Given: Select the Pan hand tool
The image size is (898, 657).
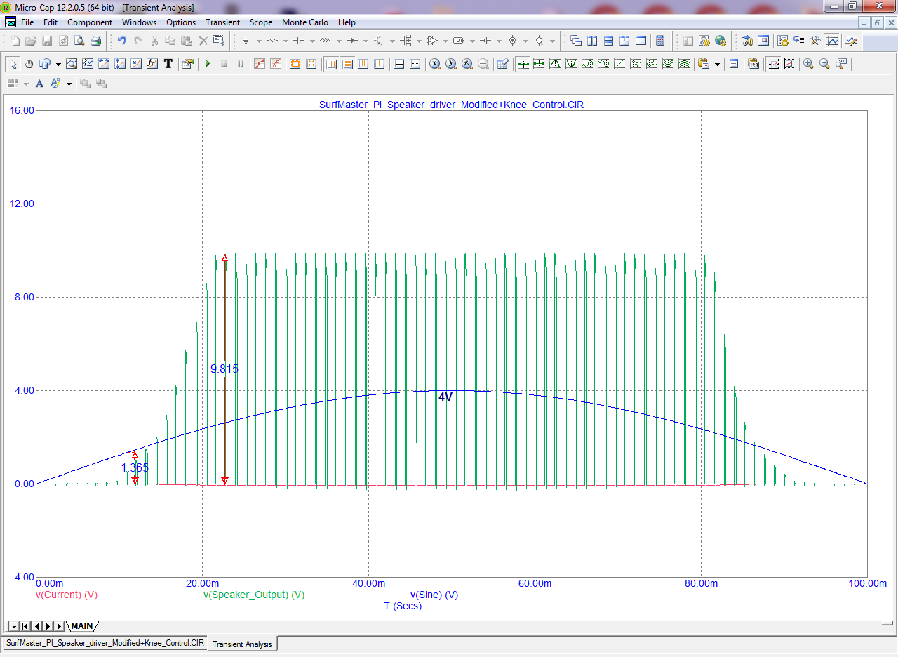Looking at the screenshot, I should pyautogui.click(x=29, y=64).
